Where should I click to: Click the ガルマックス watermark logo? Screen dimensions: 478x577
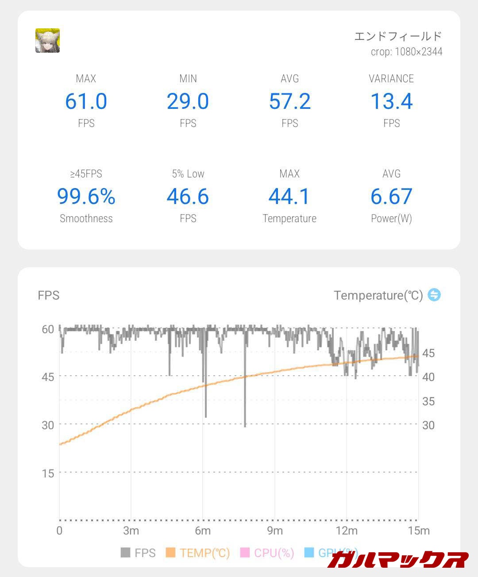(x=397, y=560)
